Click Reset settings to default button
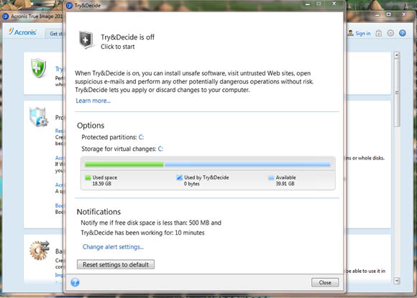This screenshot has width=417, height=298. (x=116, y=264)
